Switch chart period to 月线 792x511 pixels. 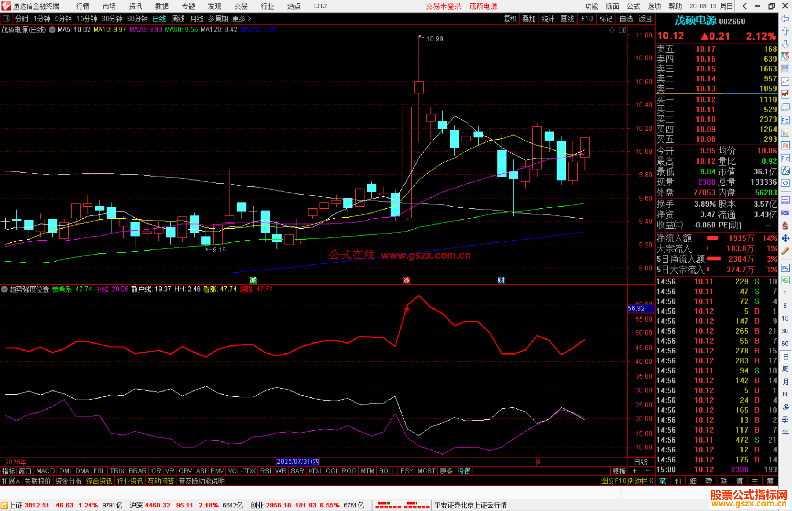coord(197,19)
